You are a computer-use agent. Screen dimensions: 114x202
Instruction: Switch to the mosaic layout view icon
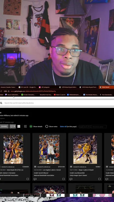25,126
